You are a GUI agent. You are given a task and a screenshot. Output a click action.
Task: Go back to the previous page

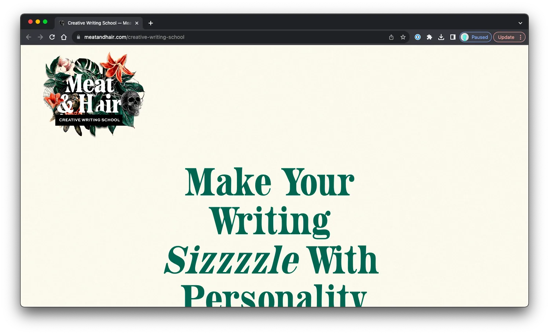click(29, 37)
